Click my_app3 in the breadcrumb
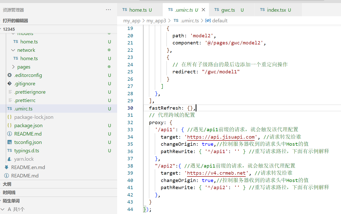This screenshot has height=214, width=341. point(156,21)
